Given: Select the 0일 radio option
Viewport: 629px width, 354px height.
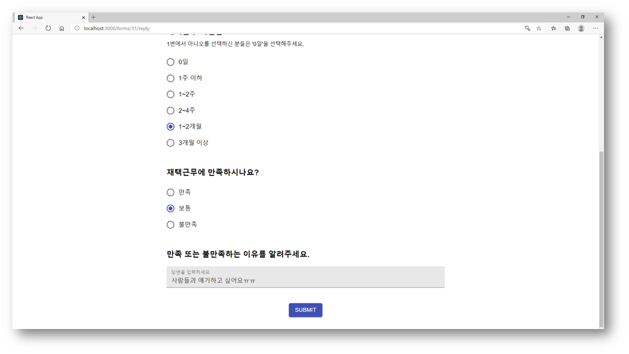Looking at the screenshot, I should [x=170, y=62].
